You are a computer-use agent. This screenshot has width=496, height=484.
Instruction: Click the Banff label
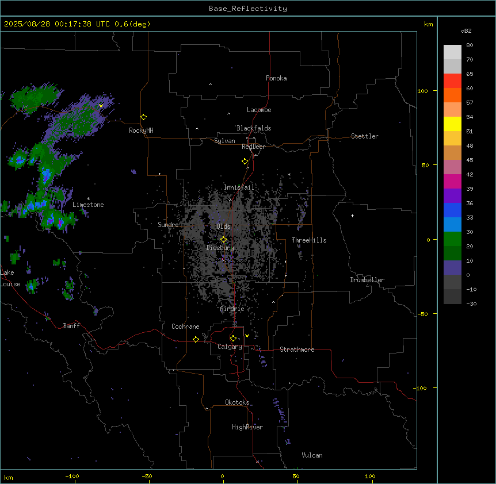point(71,326)
